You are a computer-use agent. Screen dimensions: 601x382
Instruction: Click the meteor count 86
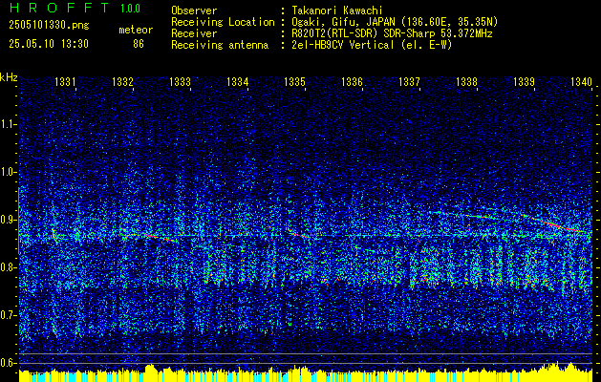139,44
